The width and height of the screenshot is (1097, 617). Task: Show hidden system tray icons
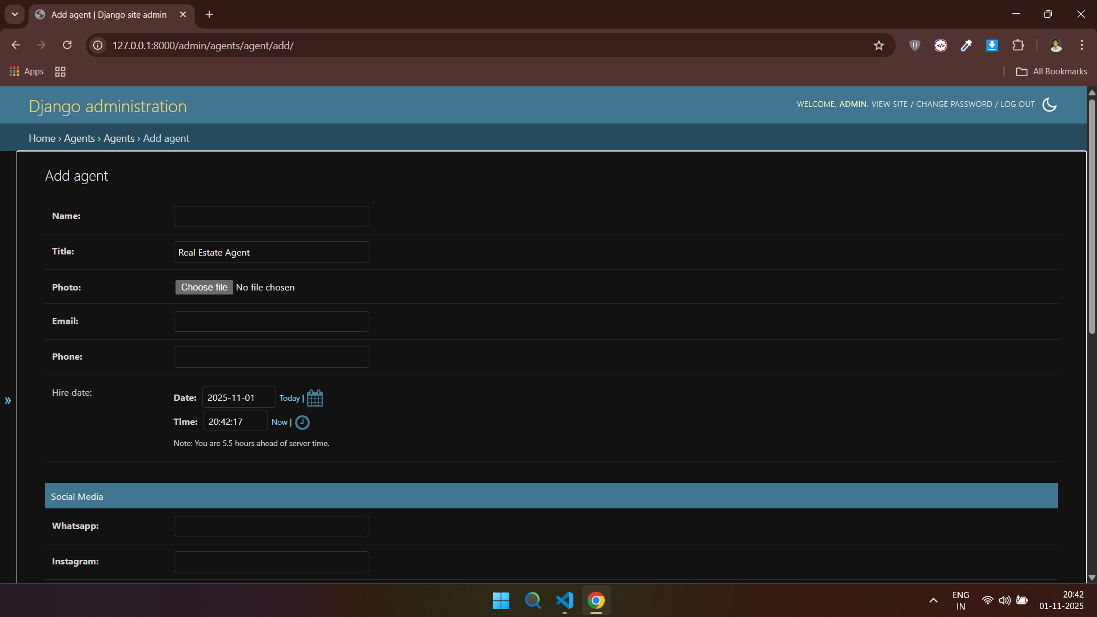(933, 601)
